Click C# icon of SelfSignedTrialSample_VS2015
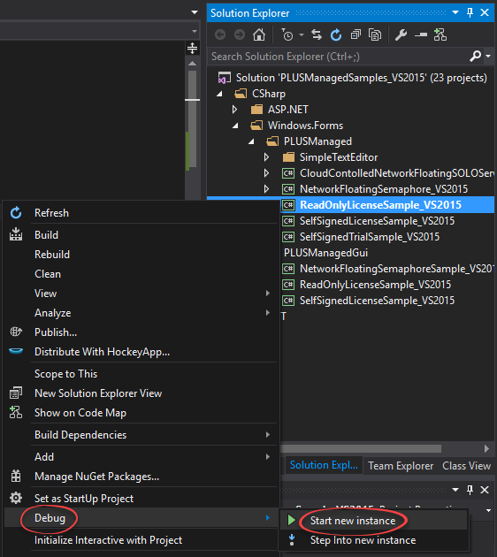The image size is (497, 557). (x=288, y=237)
